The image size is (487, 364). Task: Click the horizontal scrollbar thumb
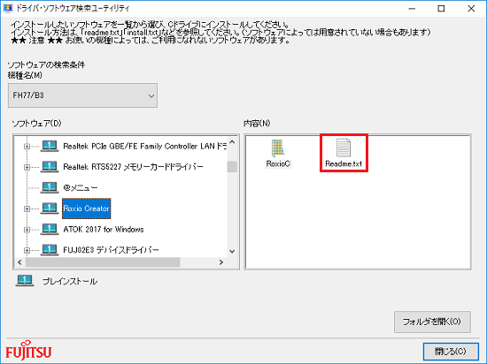pos(103,262)
